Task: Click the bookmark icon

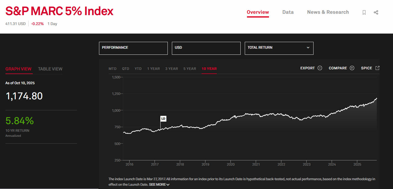Action: 364,12
